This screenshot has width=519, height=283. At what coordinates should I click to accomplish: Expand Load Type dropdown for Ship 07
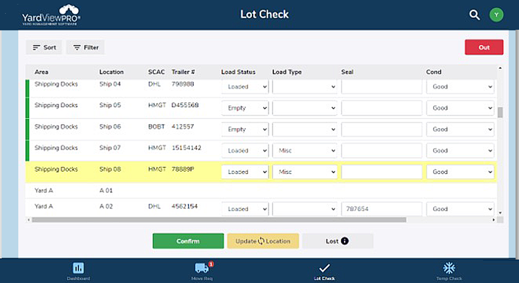point(304,150)
